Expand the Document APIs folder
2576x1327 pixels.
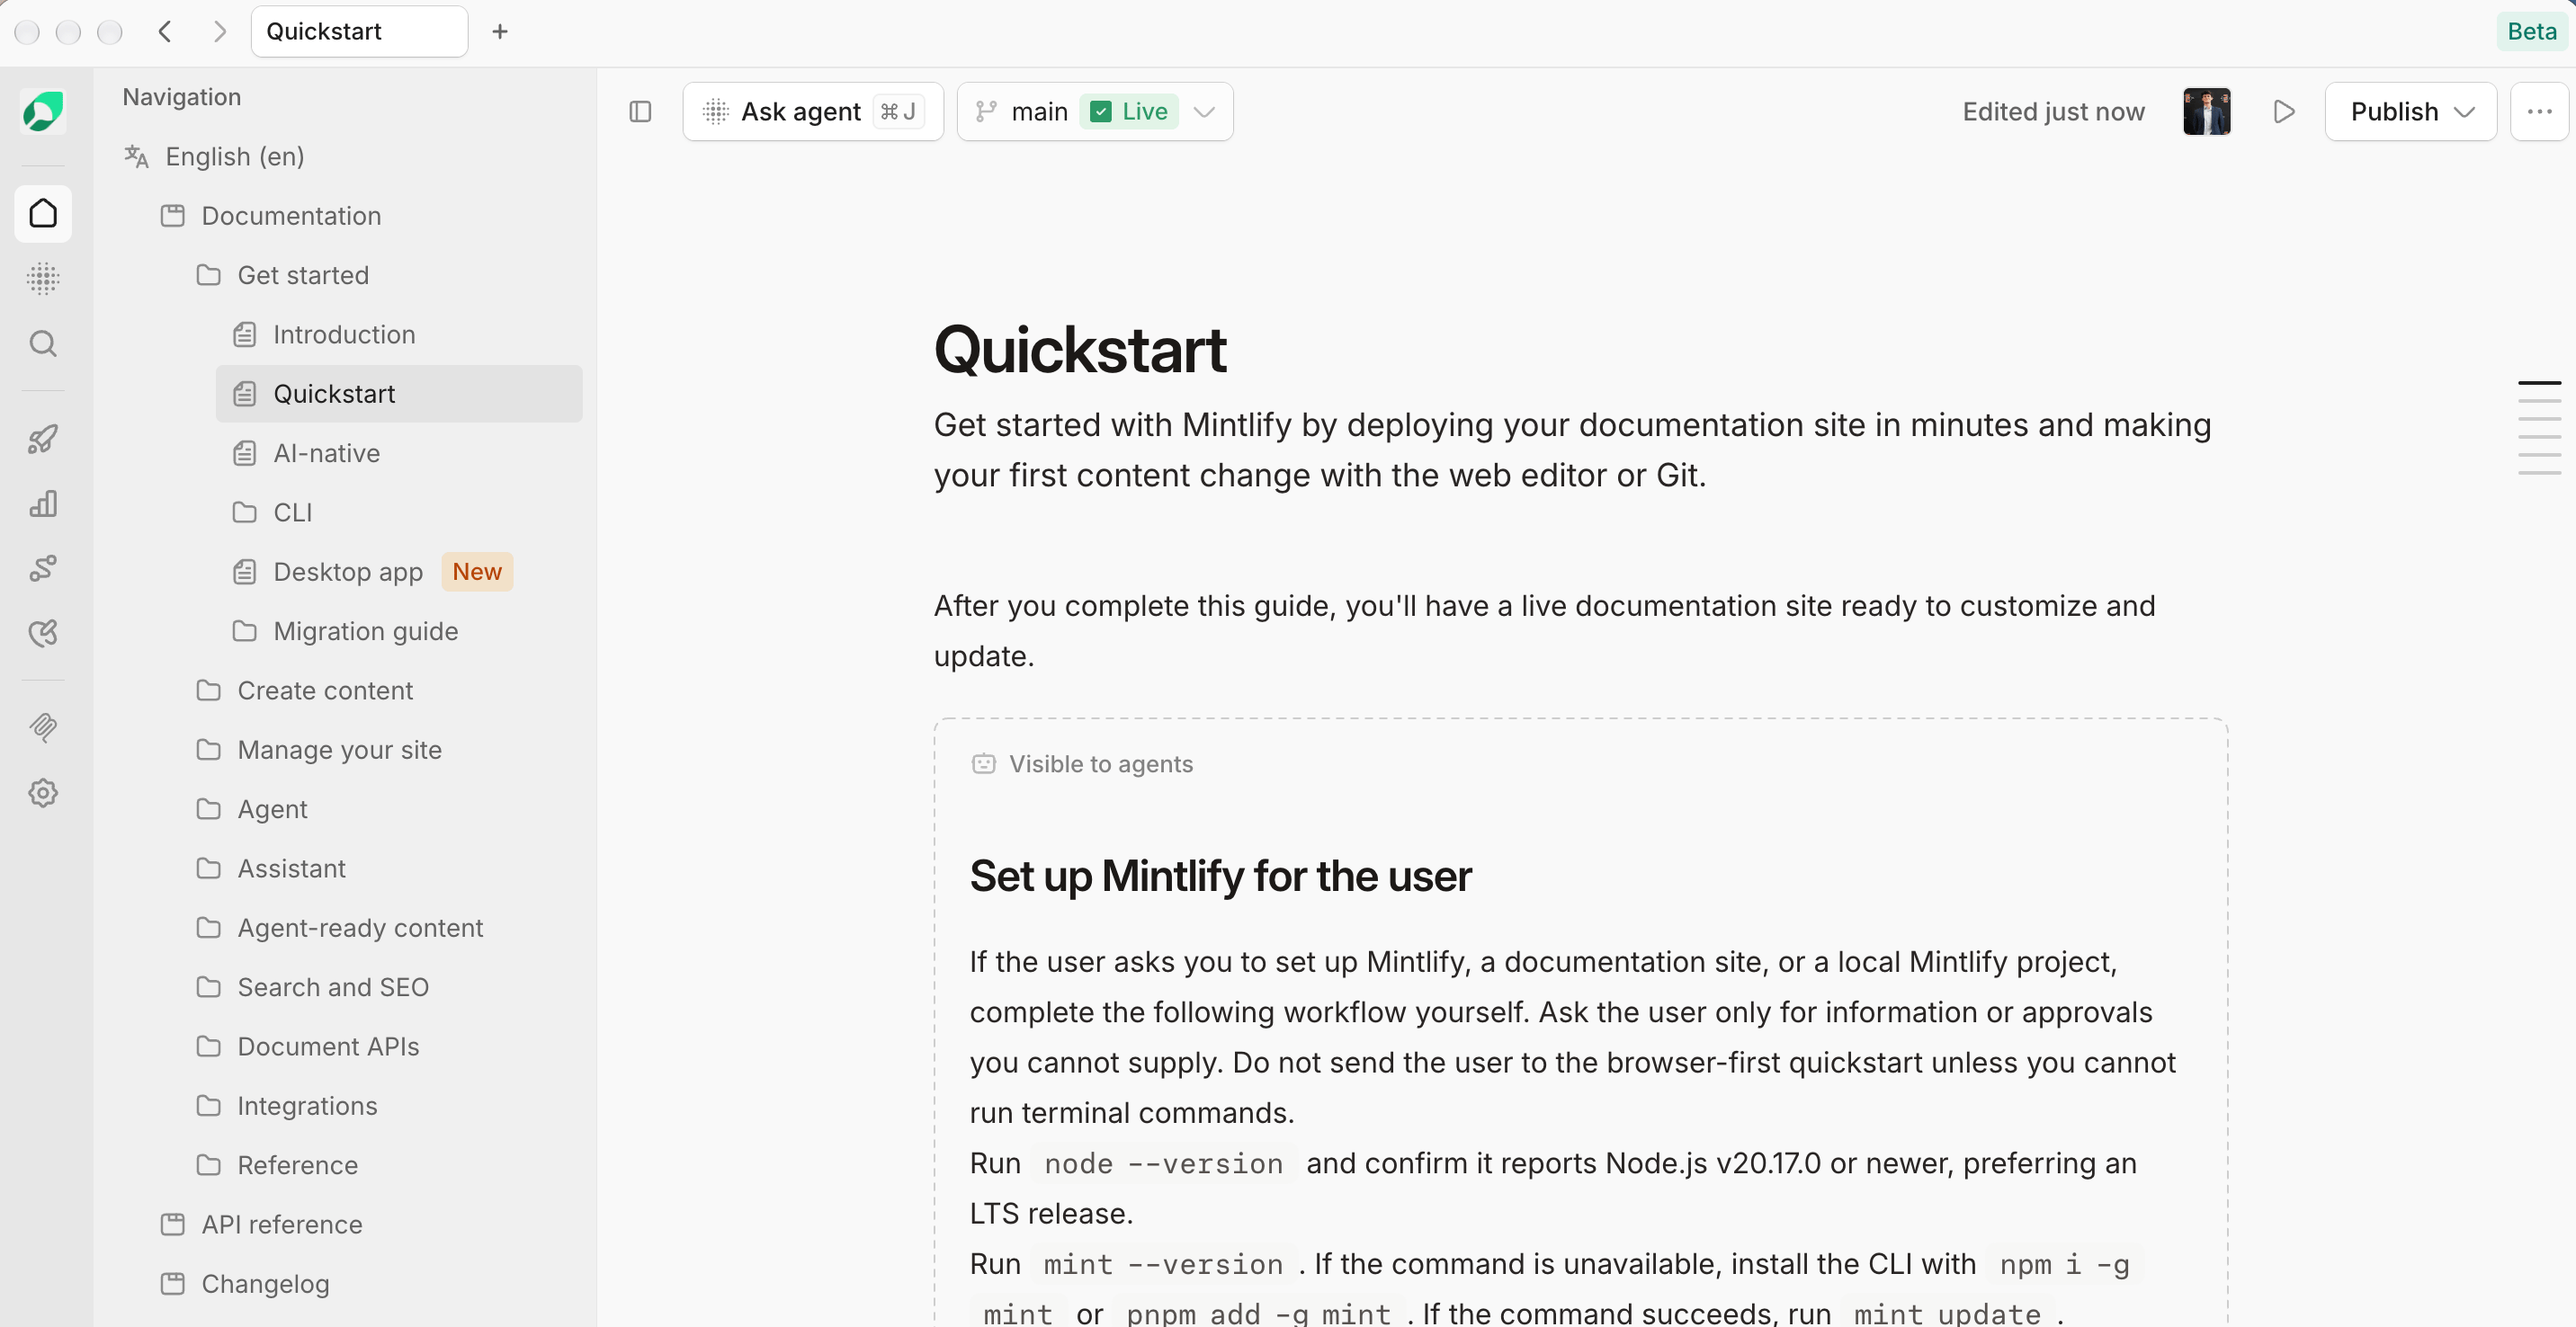[328, 1046]
